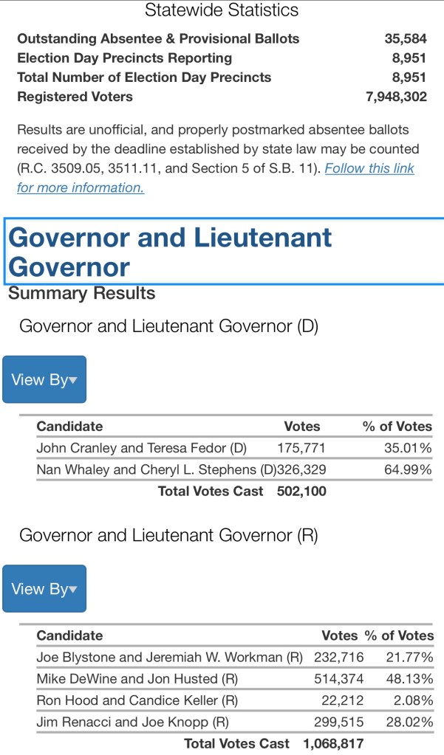Viewport: 444px width, 755px height.
Task: Select the Joe Blystone and Jeremiah W. Workman row
Action: point(169,657)
